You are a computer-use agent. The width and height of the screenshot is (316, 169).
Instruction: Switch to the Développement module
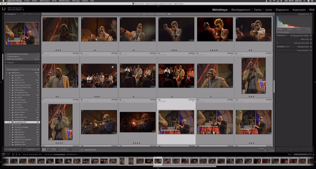pos(241,10)
